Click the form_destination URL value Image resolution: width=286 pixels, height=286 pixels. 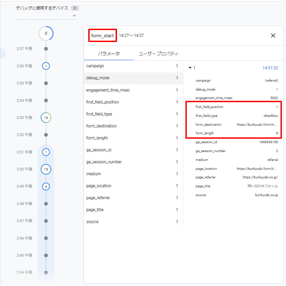[x=257, y=125]
